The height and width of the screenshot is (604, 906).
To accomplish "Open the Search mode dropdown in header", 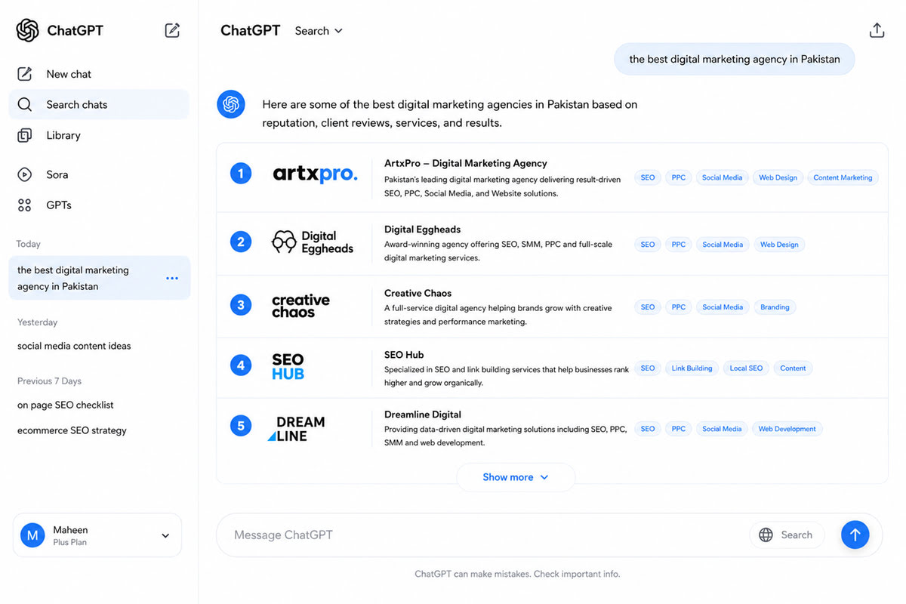I will click(x=319, y=31).
